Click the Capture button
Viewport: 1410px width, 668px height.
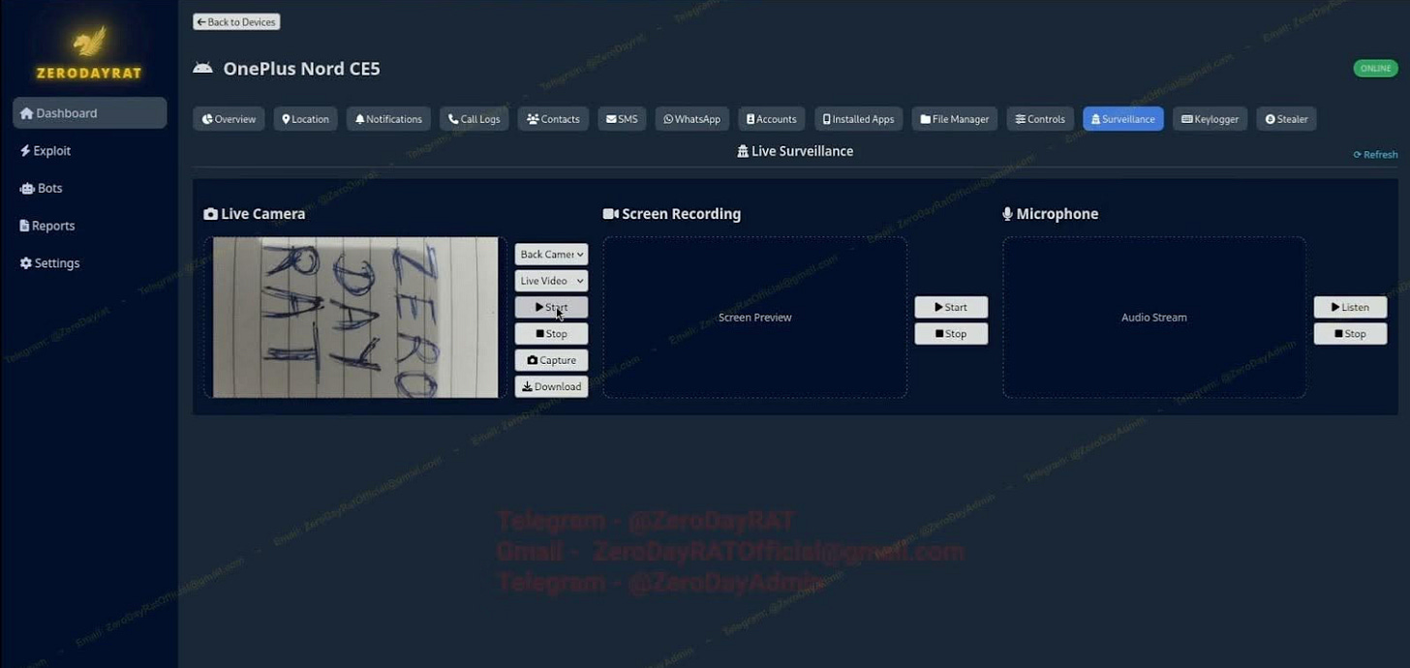551,360
